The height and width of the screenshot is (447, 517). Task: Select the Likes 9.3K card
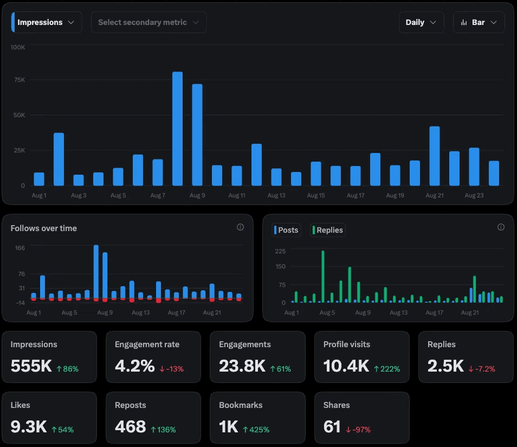tap(49, 418)
